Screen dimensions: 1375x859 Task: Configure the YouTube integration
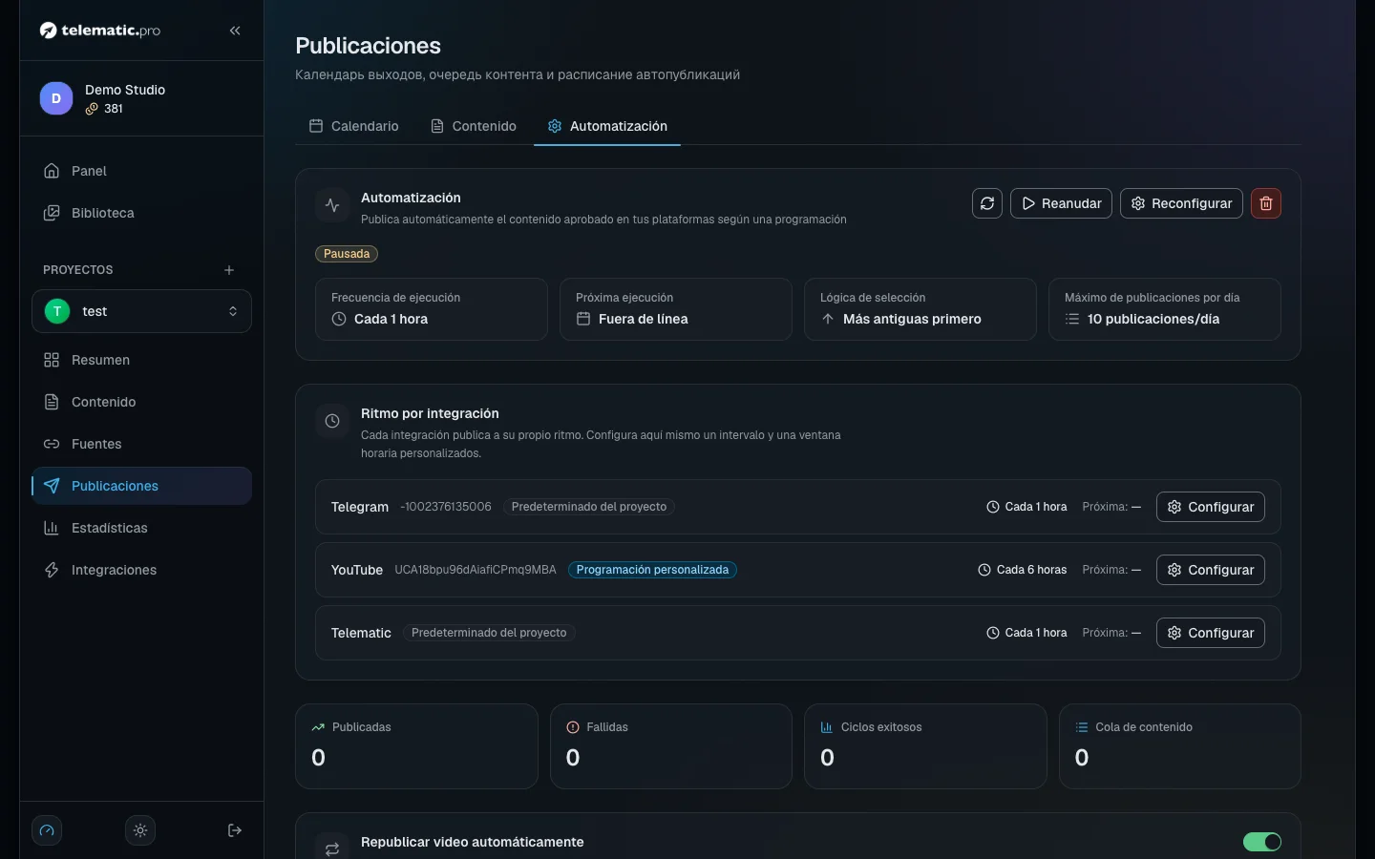(1211, 570)
